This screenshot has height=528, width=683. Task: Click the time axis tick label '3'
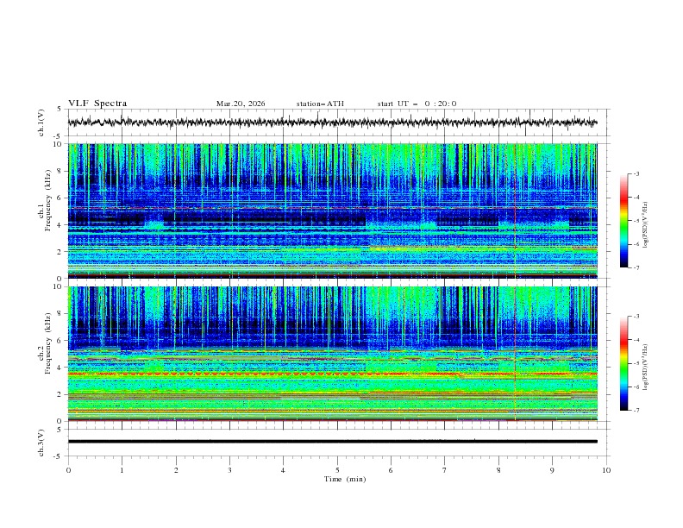pos(229,470)
